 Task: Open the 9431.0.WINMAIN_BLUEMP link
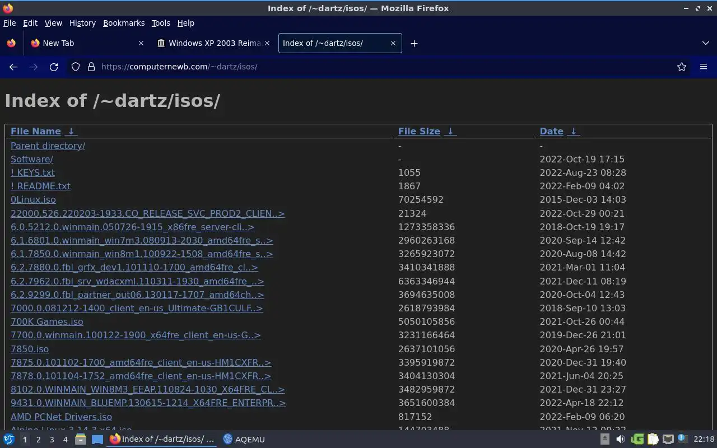coord(148,403)
